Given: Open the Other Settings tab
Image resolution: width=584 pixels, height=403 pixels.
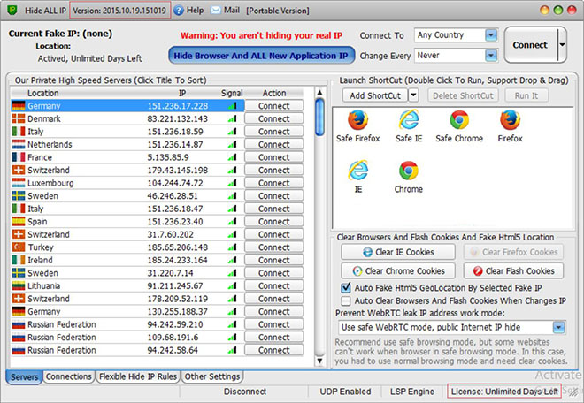Looking at the screenshot, I should click(x=212, y=376).
